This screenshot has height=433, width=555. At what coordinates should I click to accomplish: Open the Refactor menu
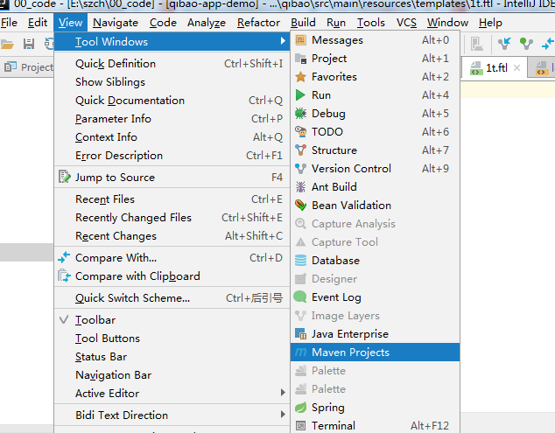(x=258, y=23)
